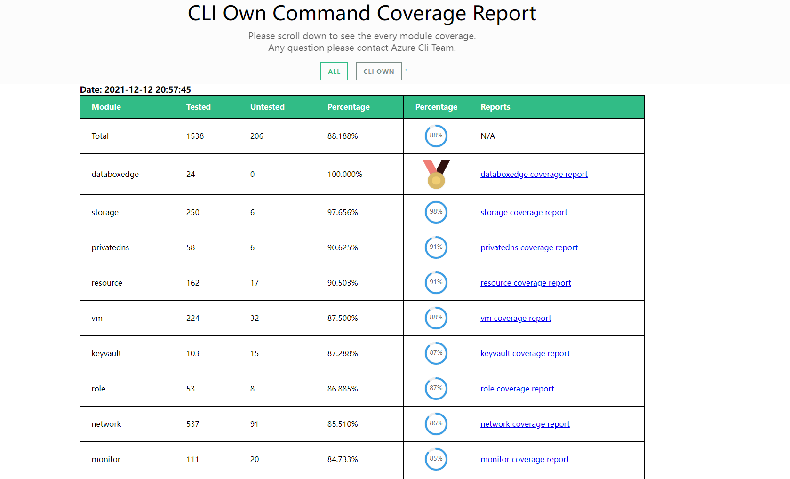Click the 86% progress circle for network
Image resolution: width=790 pixels, height=479 pixels.
436,424
